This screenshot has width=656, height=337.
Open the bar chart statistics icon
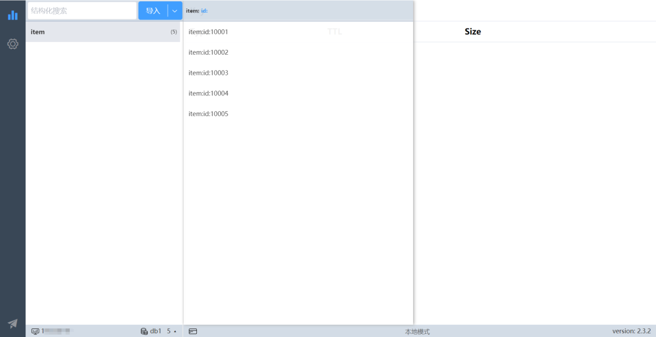(x=13, y=15)
